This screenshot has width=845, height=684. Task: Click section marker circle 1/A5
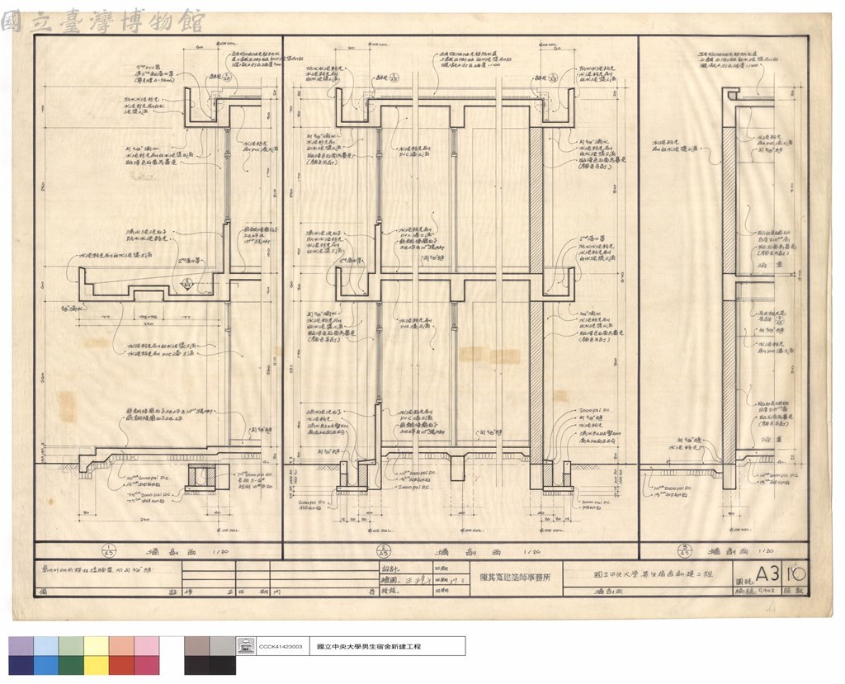click(x=108, y=551)
